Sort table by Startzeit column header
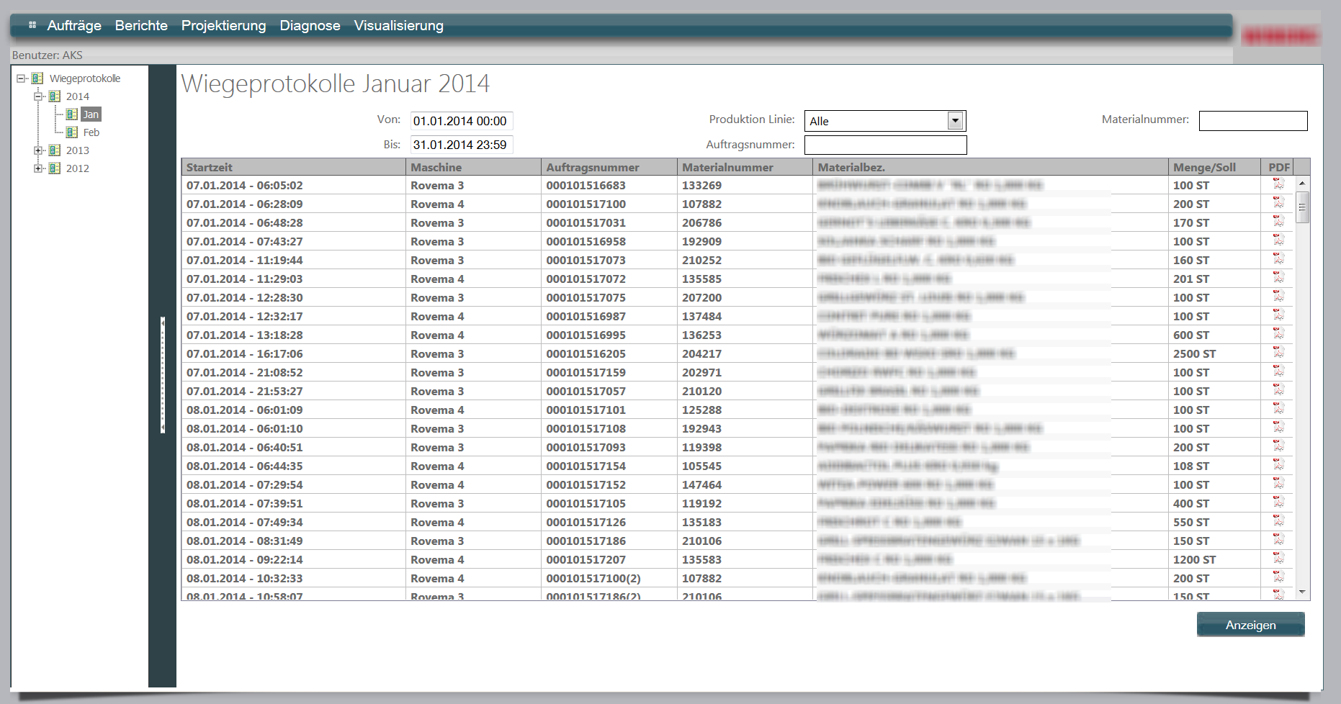1341x704 pixels. pyautogui.click(x=210, y=167)
